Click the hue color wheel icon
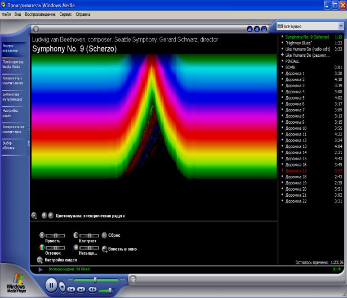 pos(42,247)
